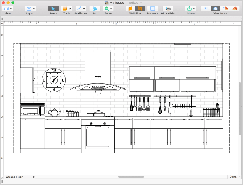Open the Edited status dropdown in title
Viewport: 243px width, 185px height.
click(x=137, y=2)
